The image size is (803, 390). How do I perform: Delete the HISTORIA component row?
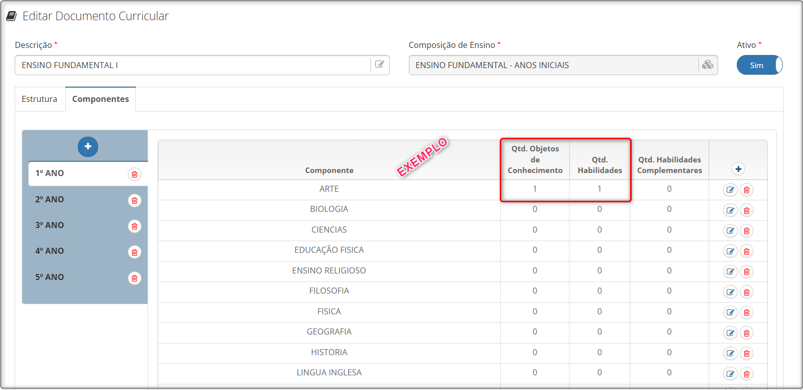[x=746, y=353]
